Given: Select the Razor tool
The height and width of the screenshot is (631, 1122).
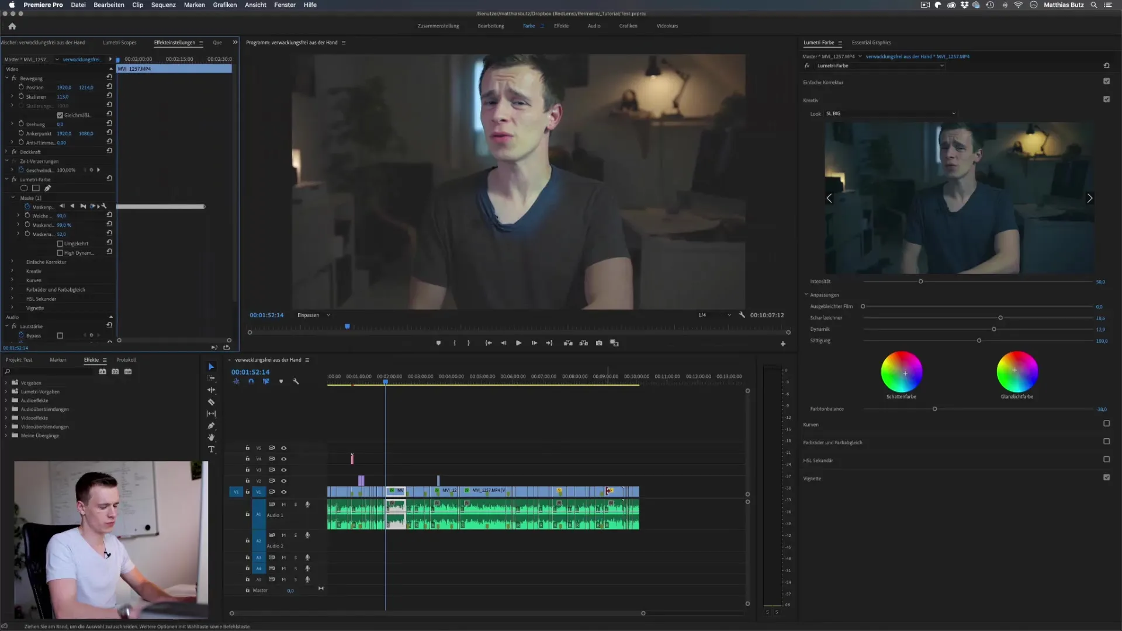Looking at the screenshot, I should 211,402.
